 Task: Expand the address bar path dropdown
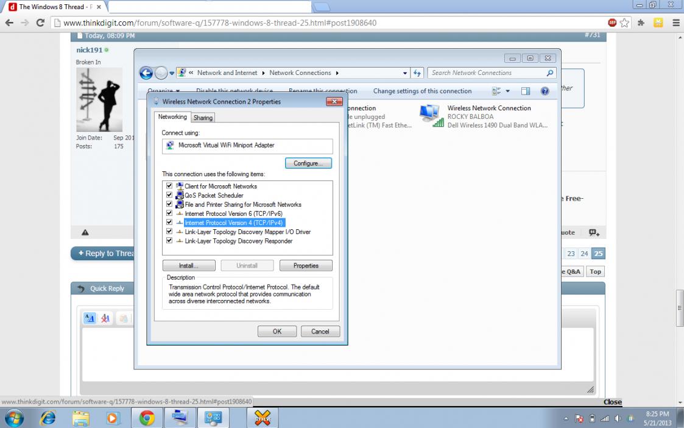point(406,73)
